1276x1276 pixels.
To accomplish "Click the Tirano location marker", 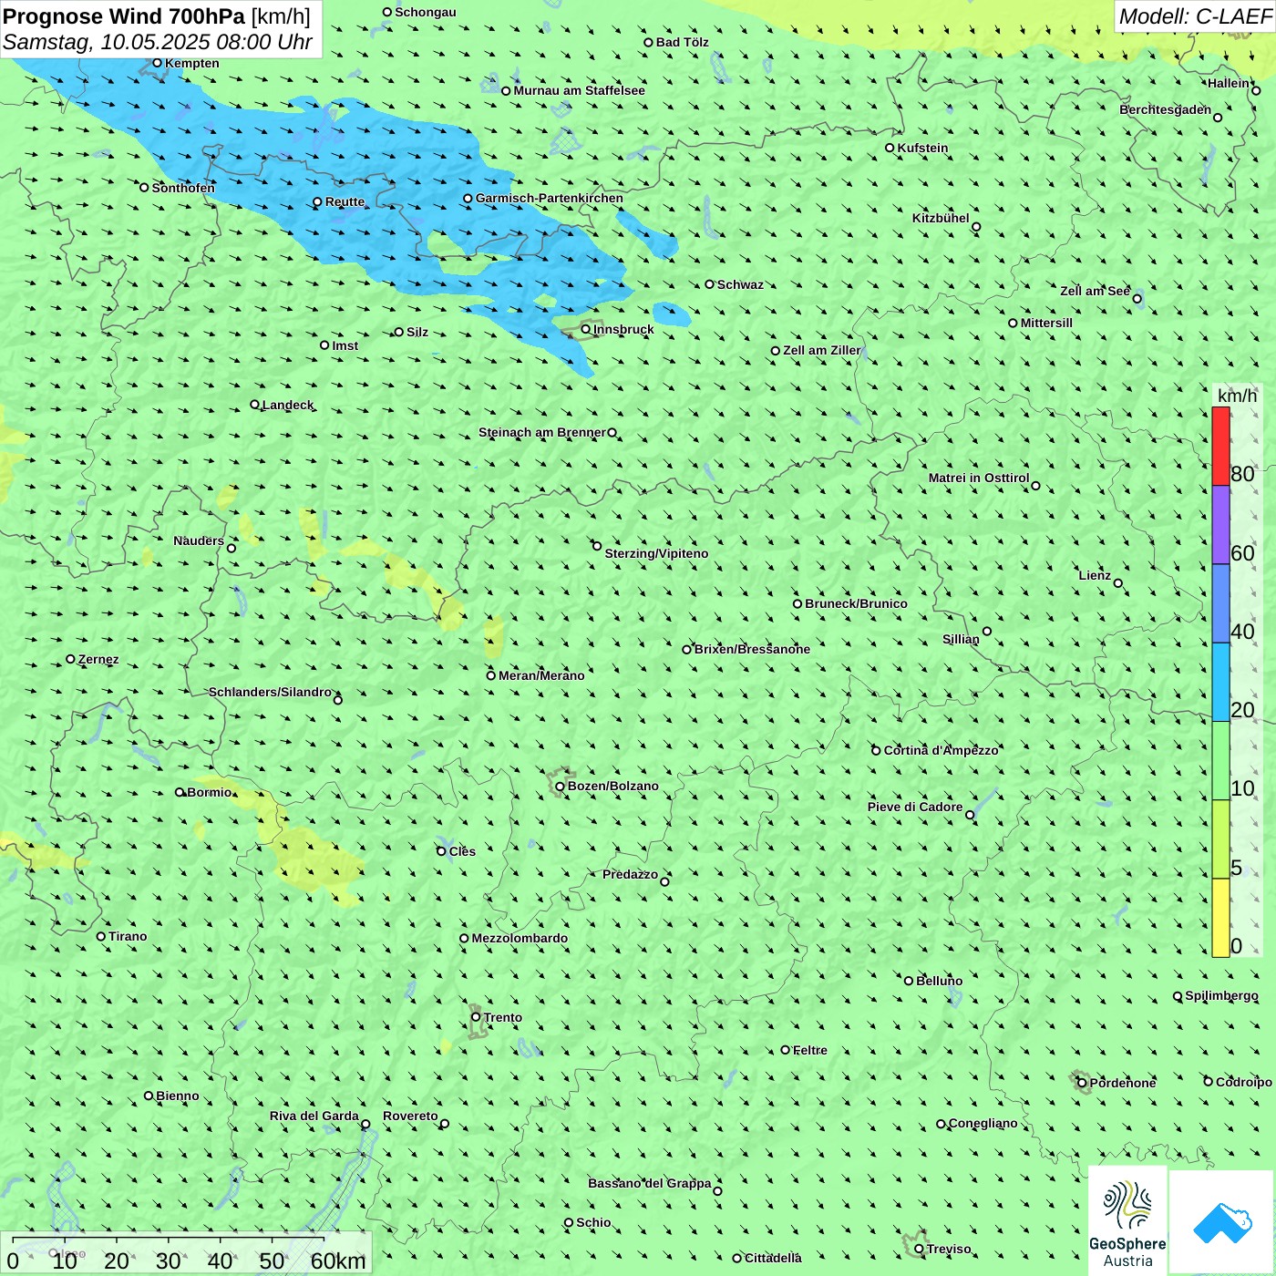I will pyautogui.click(x=101, y=936).
